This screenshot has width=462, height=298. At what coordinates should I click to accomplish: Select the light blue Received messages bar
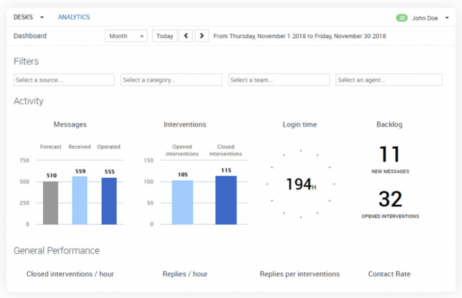[x=80, y=200]
